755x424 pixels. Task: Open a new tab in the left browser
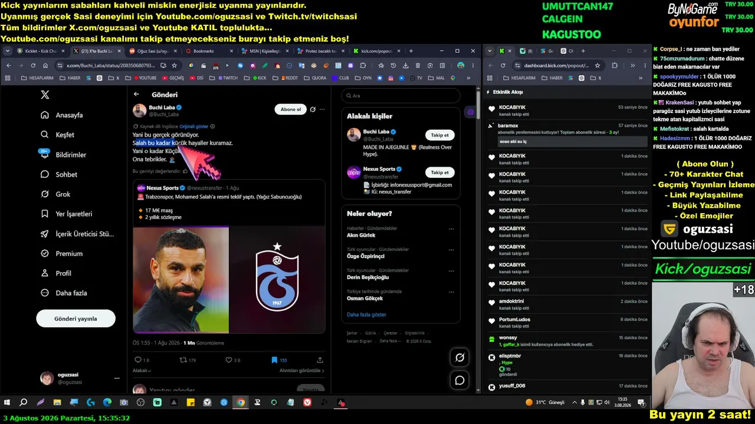click(411, 51)
